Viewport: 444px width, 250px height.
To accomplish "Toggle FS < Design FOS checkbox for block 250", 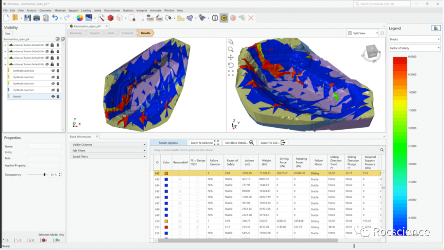I will click(197, 221).
